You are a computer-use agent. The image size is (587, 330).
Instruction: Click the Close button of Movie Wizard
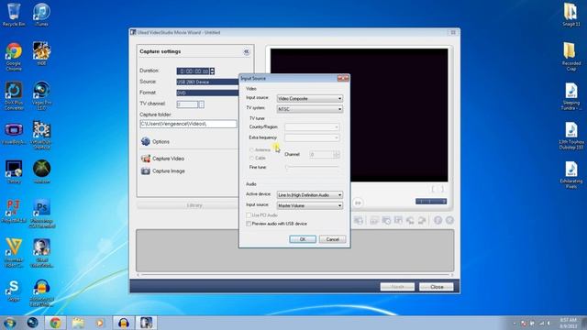click(x=437, y=287)
